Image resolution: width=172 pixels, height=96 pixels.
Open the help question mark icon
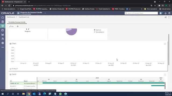coord(169,13)
